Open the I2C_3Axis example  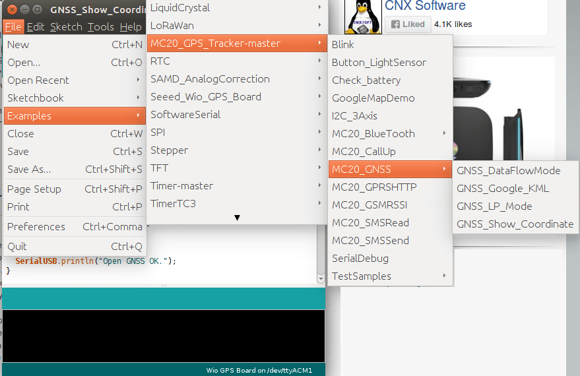pos(390,115)
